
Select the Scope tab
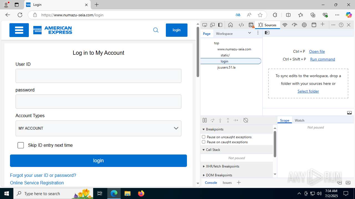pyautogui.click(x=285, y=120)
